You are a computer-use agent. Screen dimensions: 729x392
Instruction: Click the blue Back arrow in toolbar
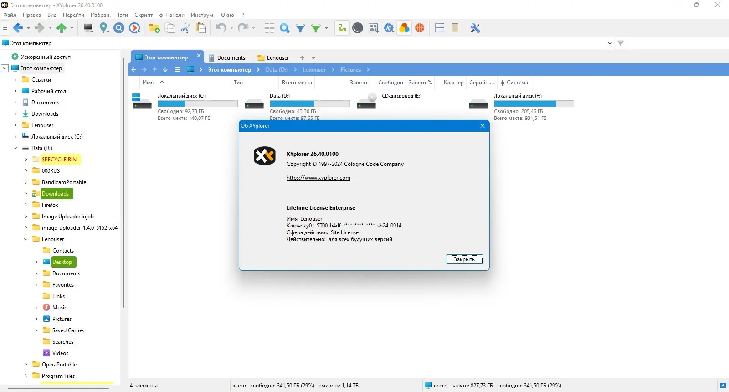[x=18, y=28]
